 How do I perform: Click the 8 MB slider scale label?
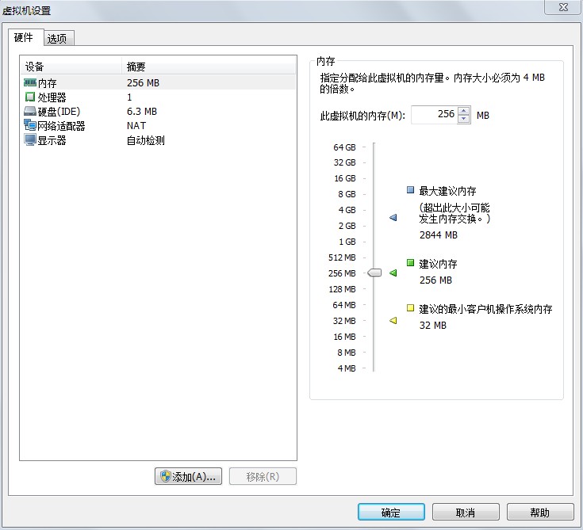pos(347,353)
